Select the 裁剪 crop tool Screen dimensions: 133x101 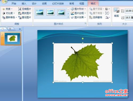[117, 12]
